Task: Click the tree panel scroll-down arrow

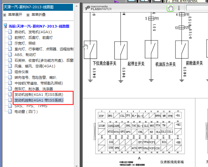Action: [x=76, y=166]
